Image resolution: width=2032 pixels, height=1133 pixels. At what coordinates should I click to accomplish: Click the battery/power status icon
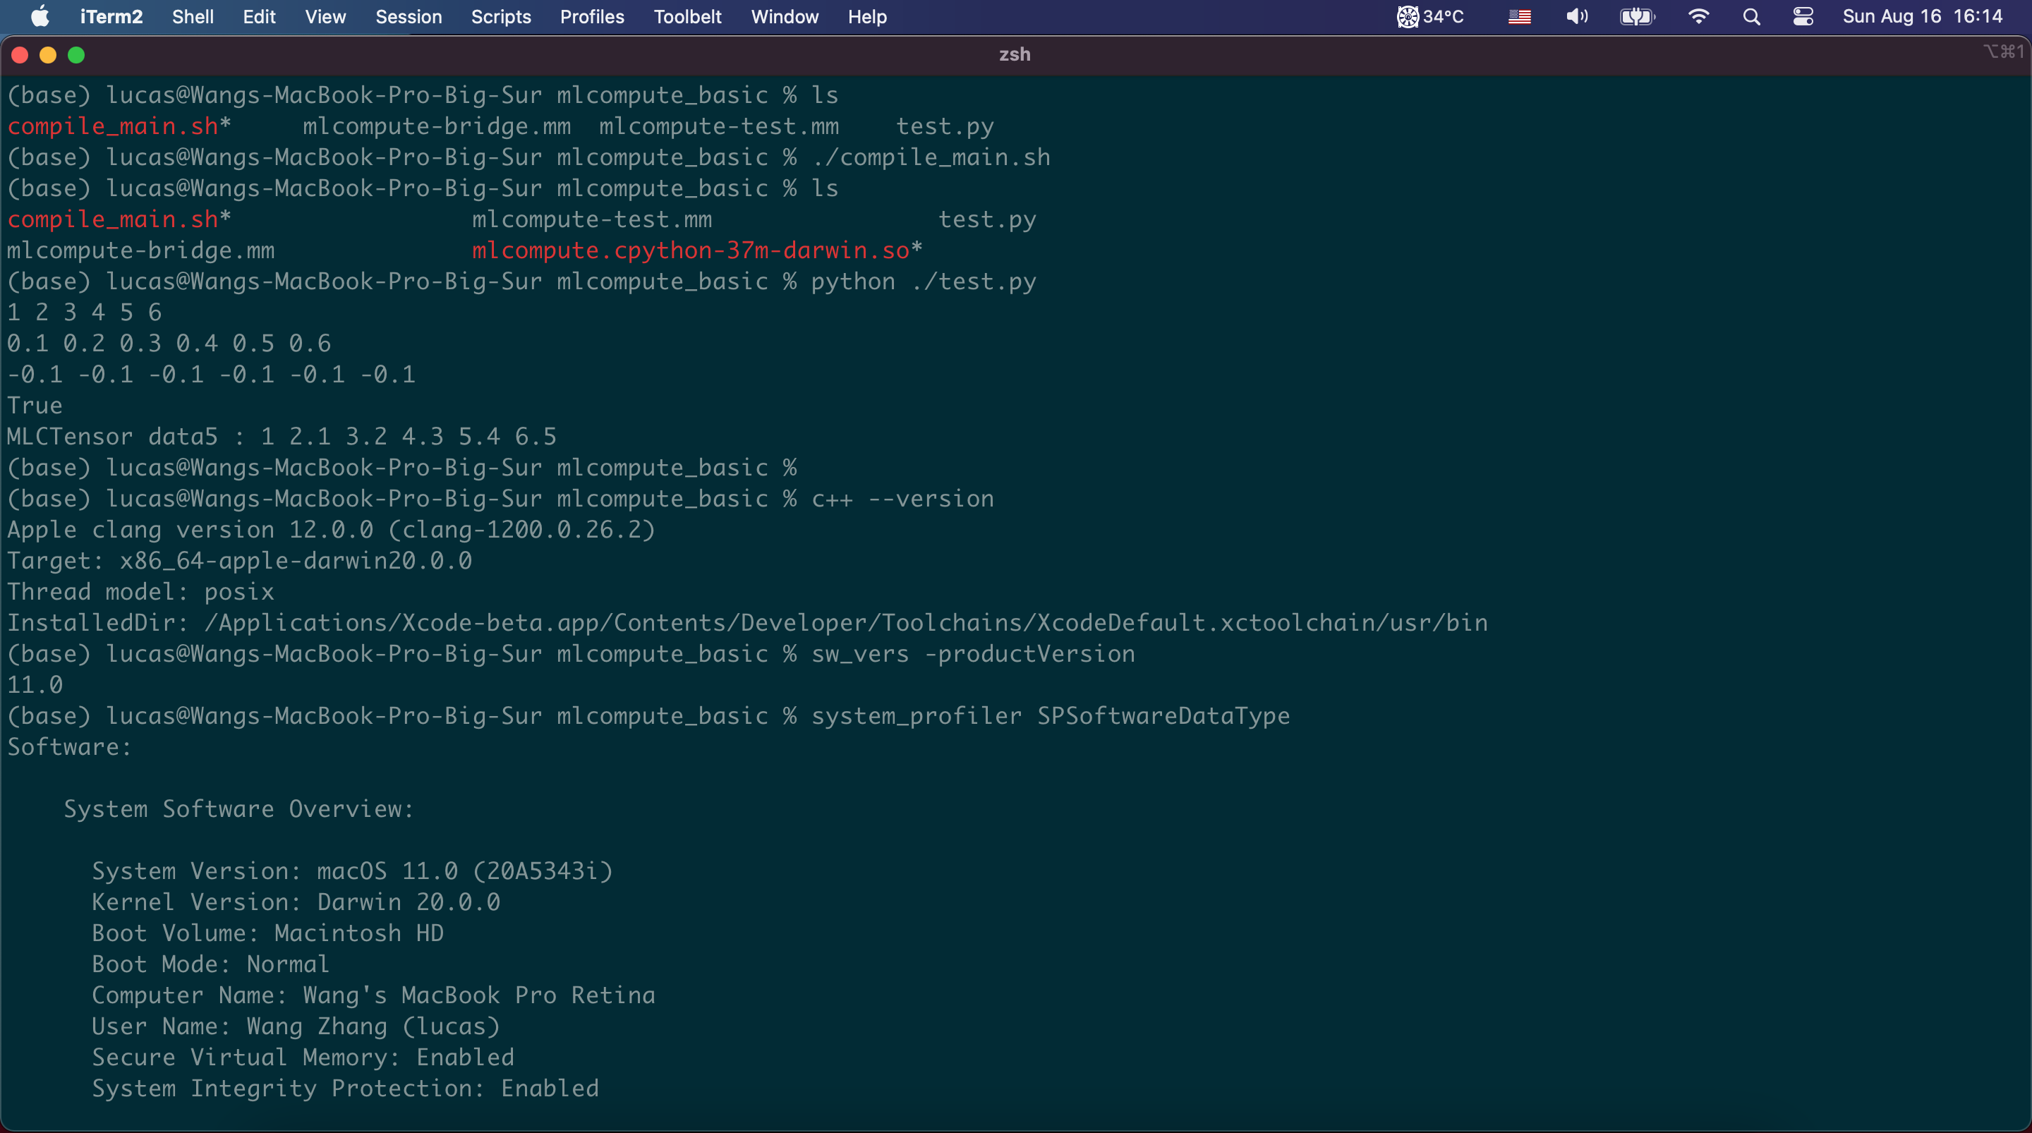pos(1635,17)
